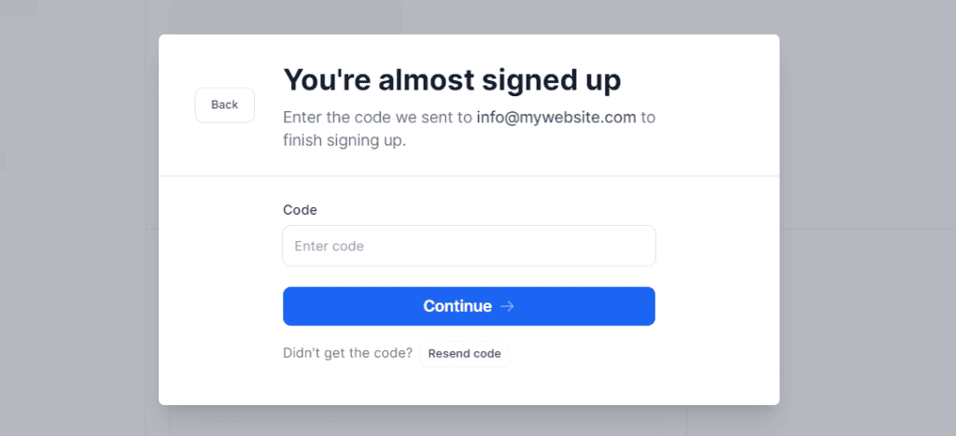
Task: Click the info@mywebsite.com email address
Action: (x=556, y=118)
